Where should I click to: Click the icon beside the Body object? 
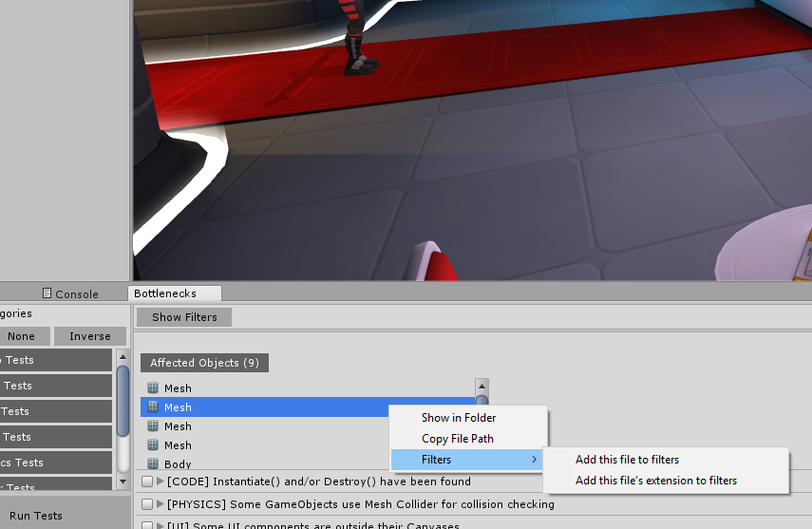click(x=153, y=463)
